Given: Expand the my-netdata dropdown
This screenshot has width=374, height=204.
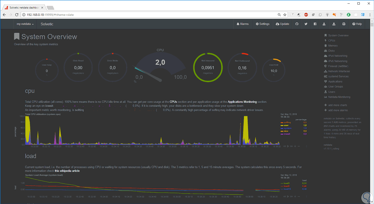Looking at the screenshot, I should (25, 24).
